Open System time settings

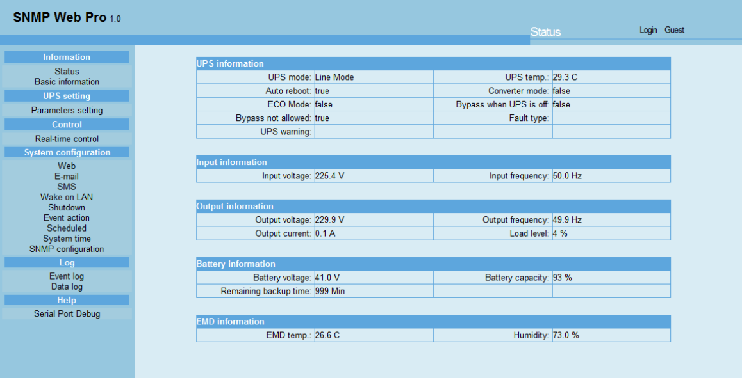[67, 239]
